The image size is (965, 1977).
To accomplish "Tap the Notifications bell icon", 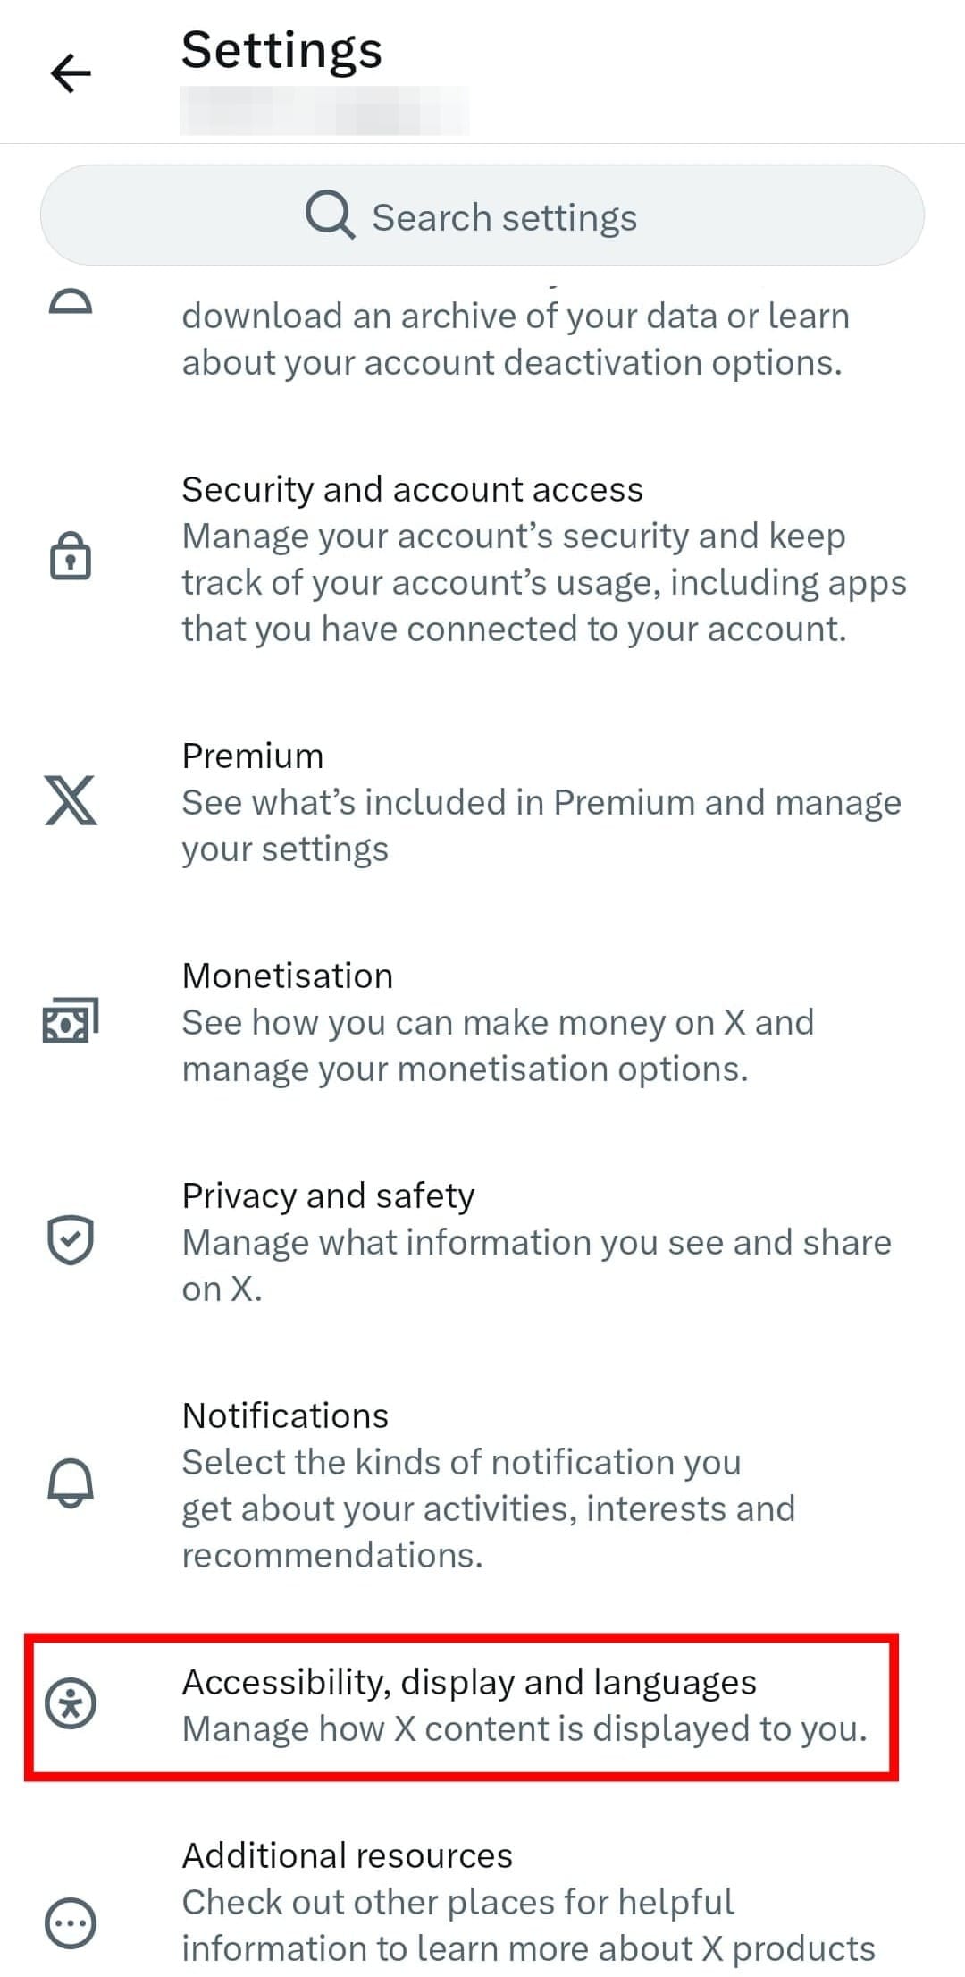I will 71,1483.
